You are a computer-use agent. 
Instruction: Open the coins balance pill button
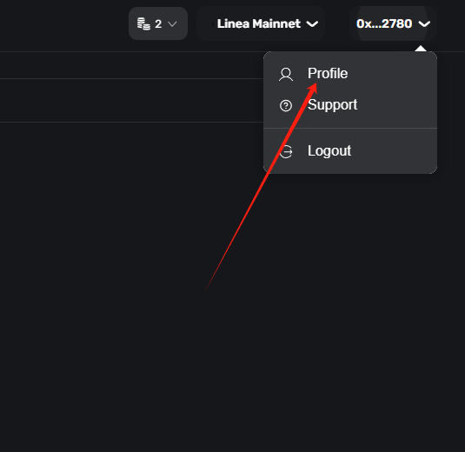[x=158, y=23]
